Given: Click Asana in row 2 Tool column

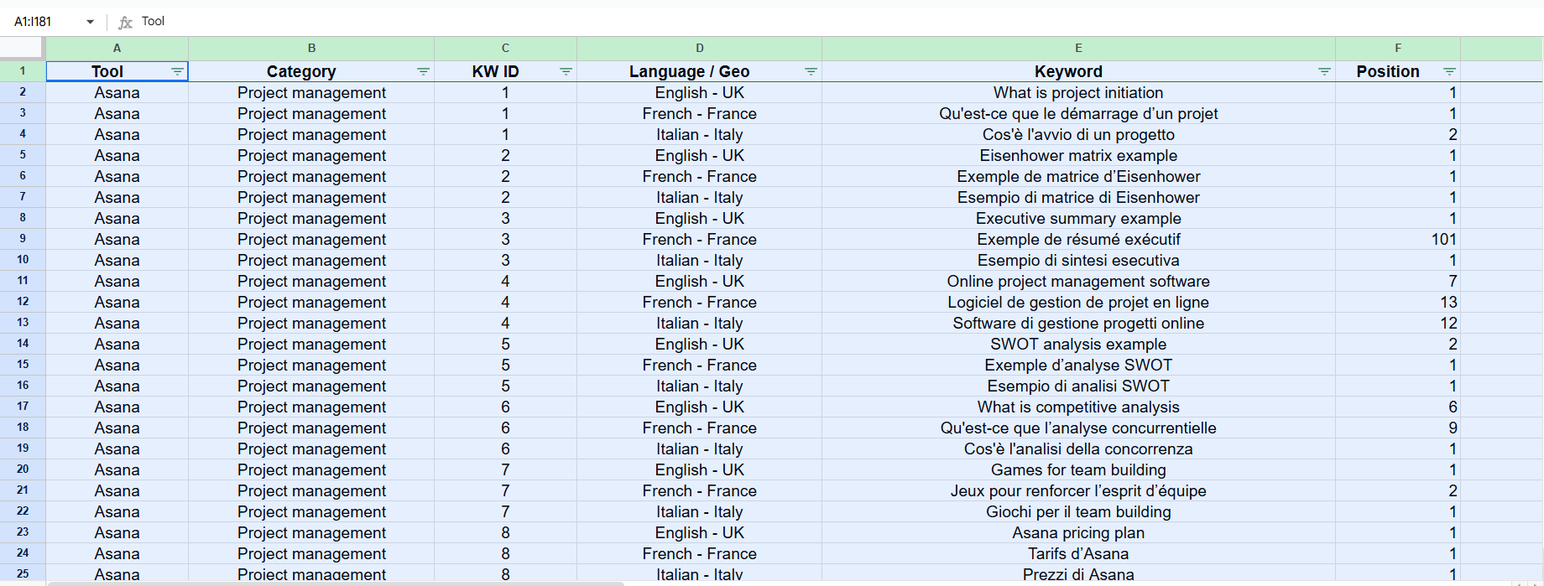Looking at the screenshot, I should pyautogui.click(x=117, y=92).
